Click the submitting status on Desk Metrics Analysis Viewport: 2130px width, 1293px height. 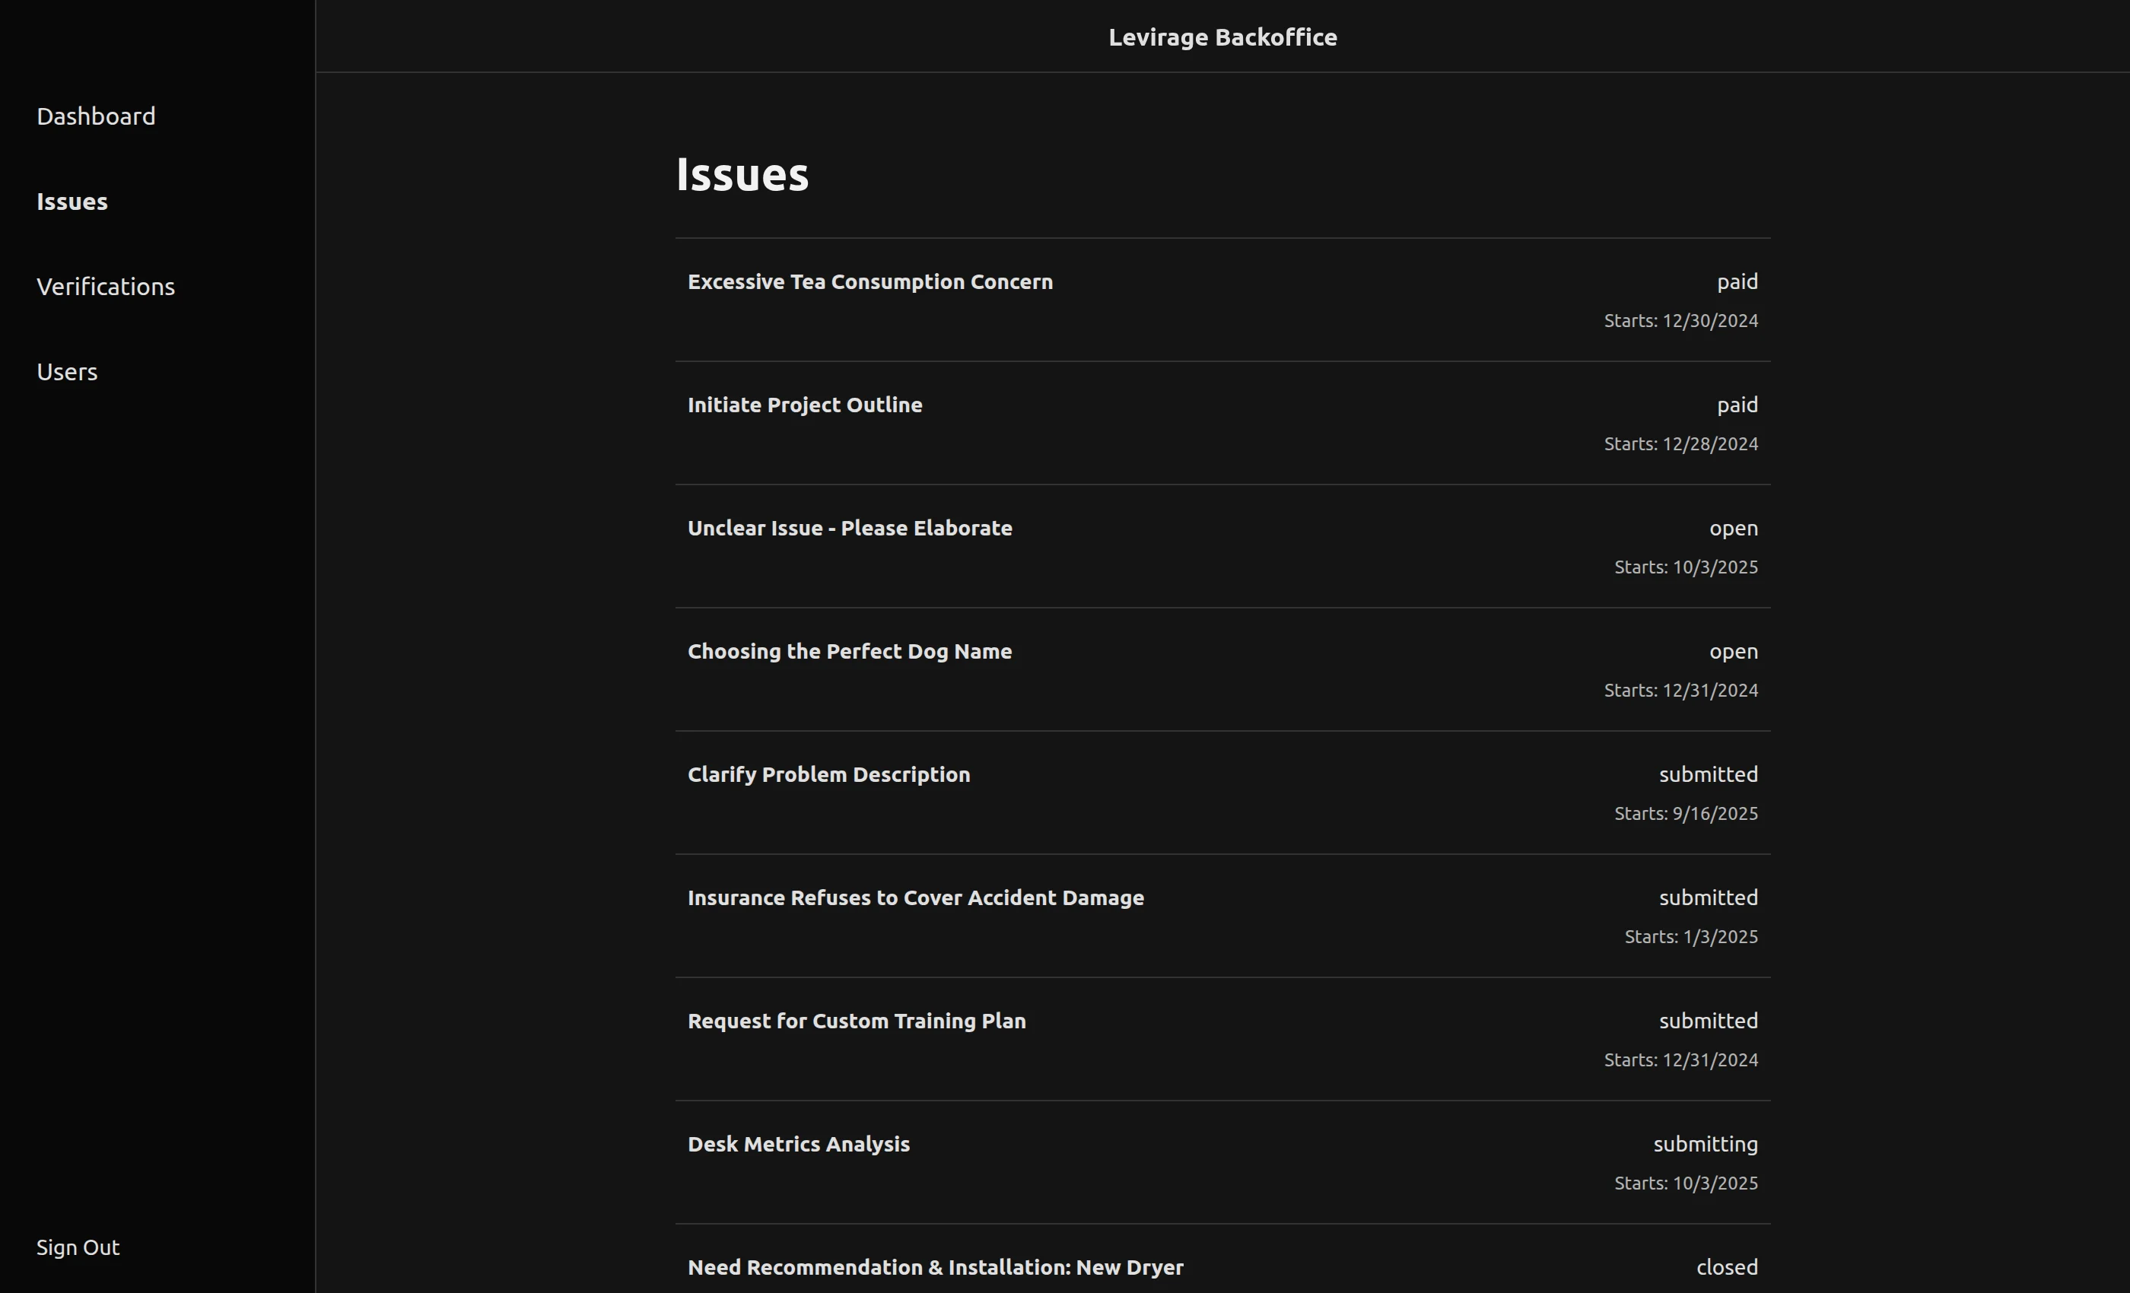1705,1145
